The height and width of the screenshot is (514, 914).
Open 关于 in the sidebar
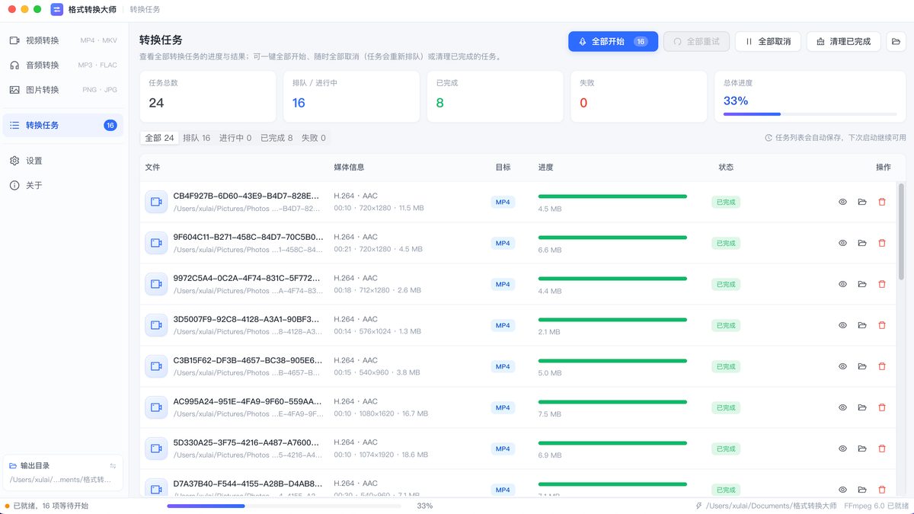pyautogui.click(x=64, y=185)
